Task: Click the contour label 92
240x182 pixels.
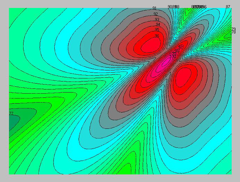Action: 156,14
